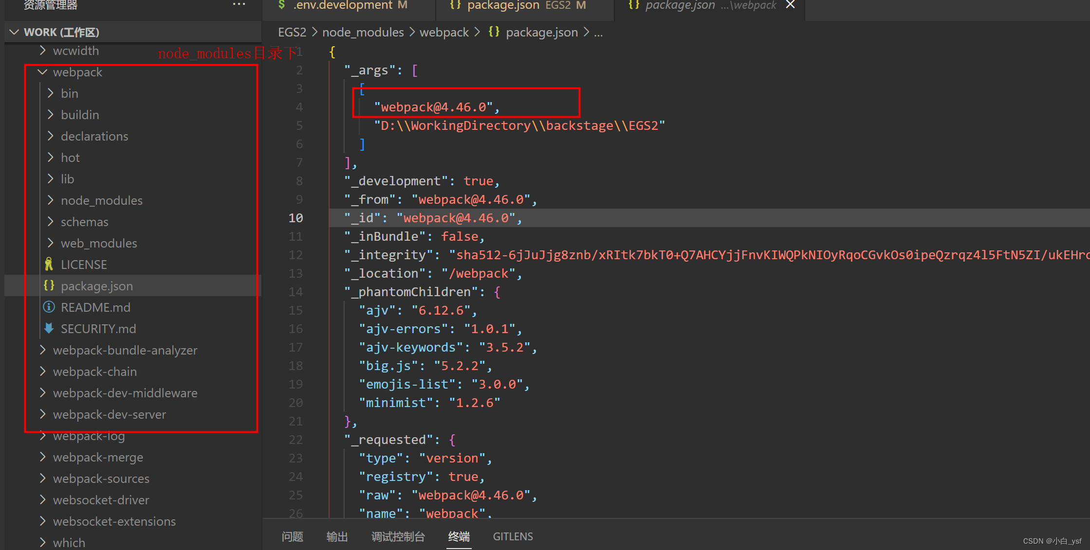Click the 资源管理器 explorer title
Screen dimensions: 1090x550
tap(51, 5)
